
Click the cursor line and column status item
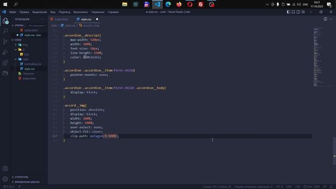click(x=217, y=187)
